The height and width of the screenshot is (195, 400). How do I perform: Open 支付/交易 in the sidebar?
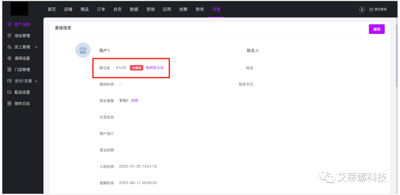click(23, 81)
